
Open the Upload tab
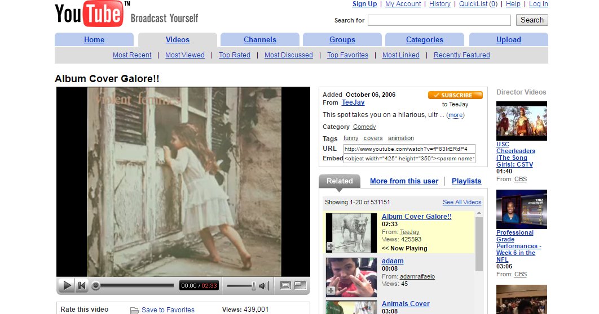(508, 39)
